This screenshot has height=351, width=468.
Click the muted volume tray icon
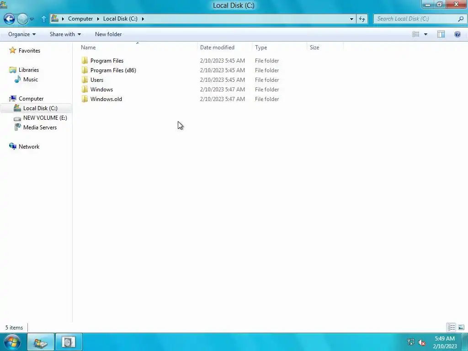pos(422,342)
